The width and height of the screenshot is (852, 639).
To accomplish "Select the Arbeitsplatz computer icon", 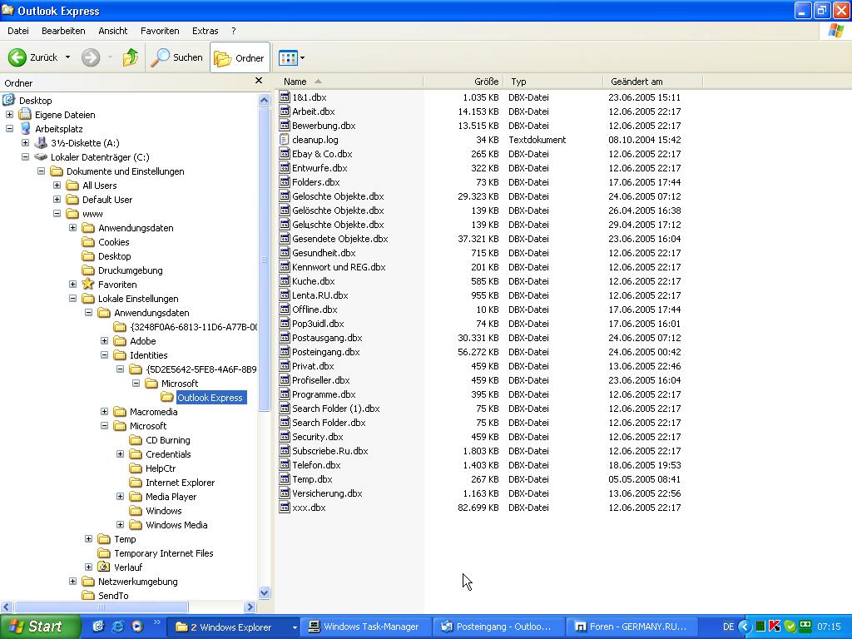I will pyautogui.click(x=25, y=129).
